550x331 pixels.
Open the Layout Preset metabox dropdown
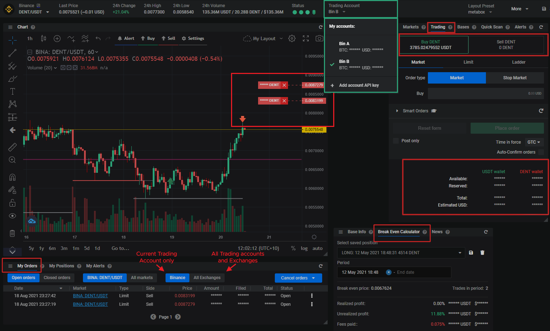click(480, 12)
